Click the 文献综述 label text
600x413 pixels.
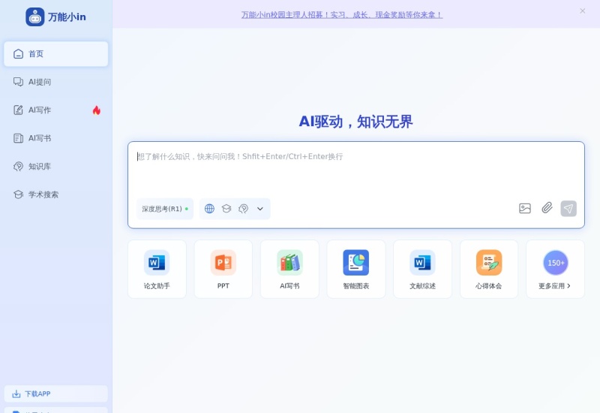(x=422, y=286)
